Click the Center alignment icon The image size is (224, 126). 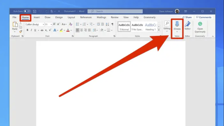pyautogui.click(x=81, y=30)
